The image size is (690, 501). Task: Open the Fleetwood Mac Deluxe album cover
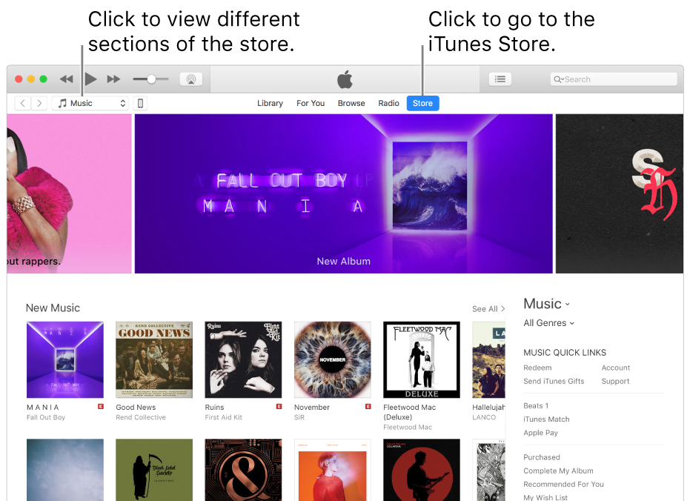click(422, 359)
